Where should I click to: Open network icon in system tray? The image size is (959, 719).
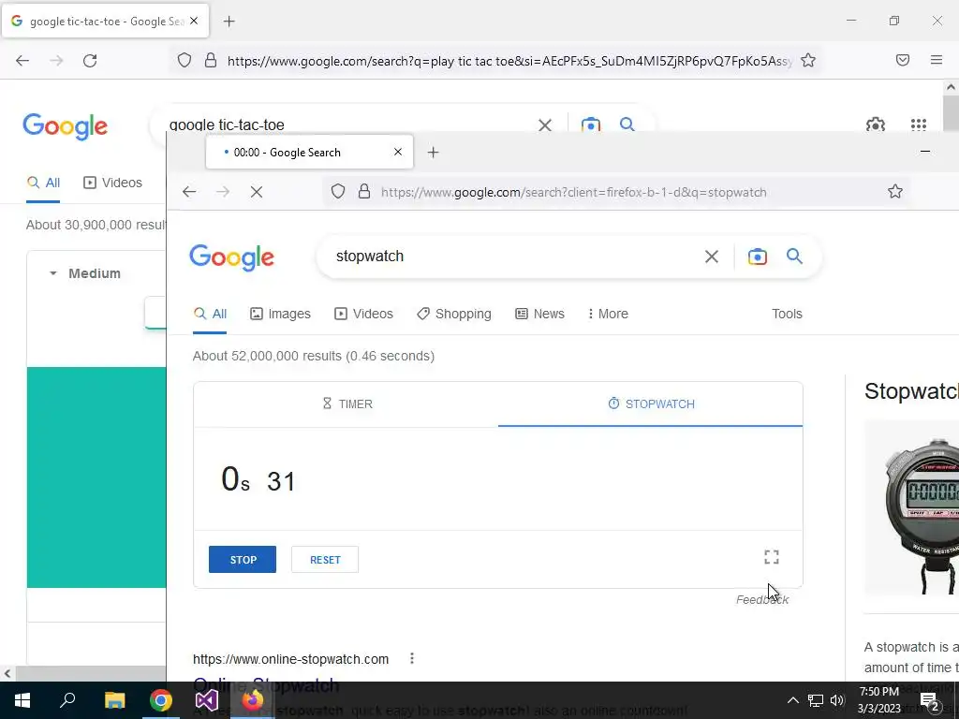[x=815, y=700]
